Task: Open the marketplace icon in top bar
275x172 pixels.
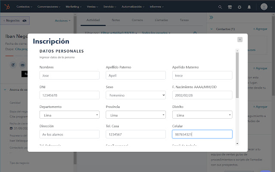Action: [x=230, y=7]
